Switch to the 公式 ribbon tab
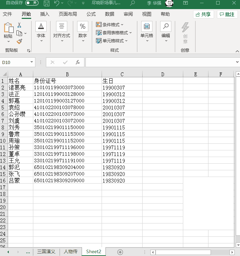 pyautogui.click(x=91, y=14)
